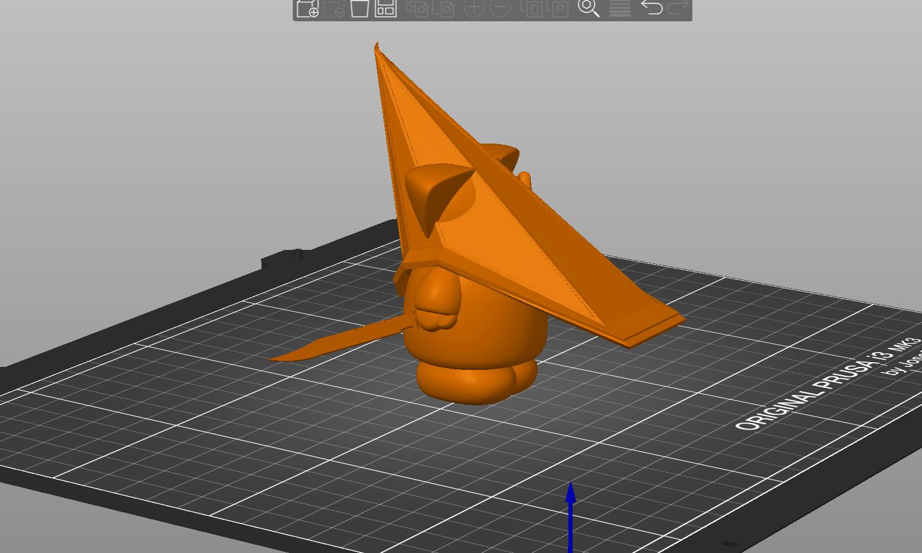
Task: Click the Add object toolbar icon
Action: tap(307, 8)
